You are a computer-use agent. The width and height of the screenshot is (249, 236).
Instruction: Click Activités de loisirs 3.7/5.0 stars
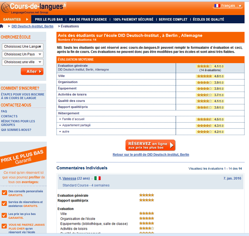[204, 95]
